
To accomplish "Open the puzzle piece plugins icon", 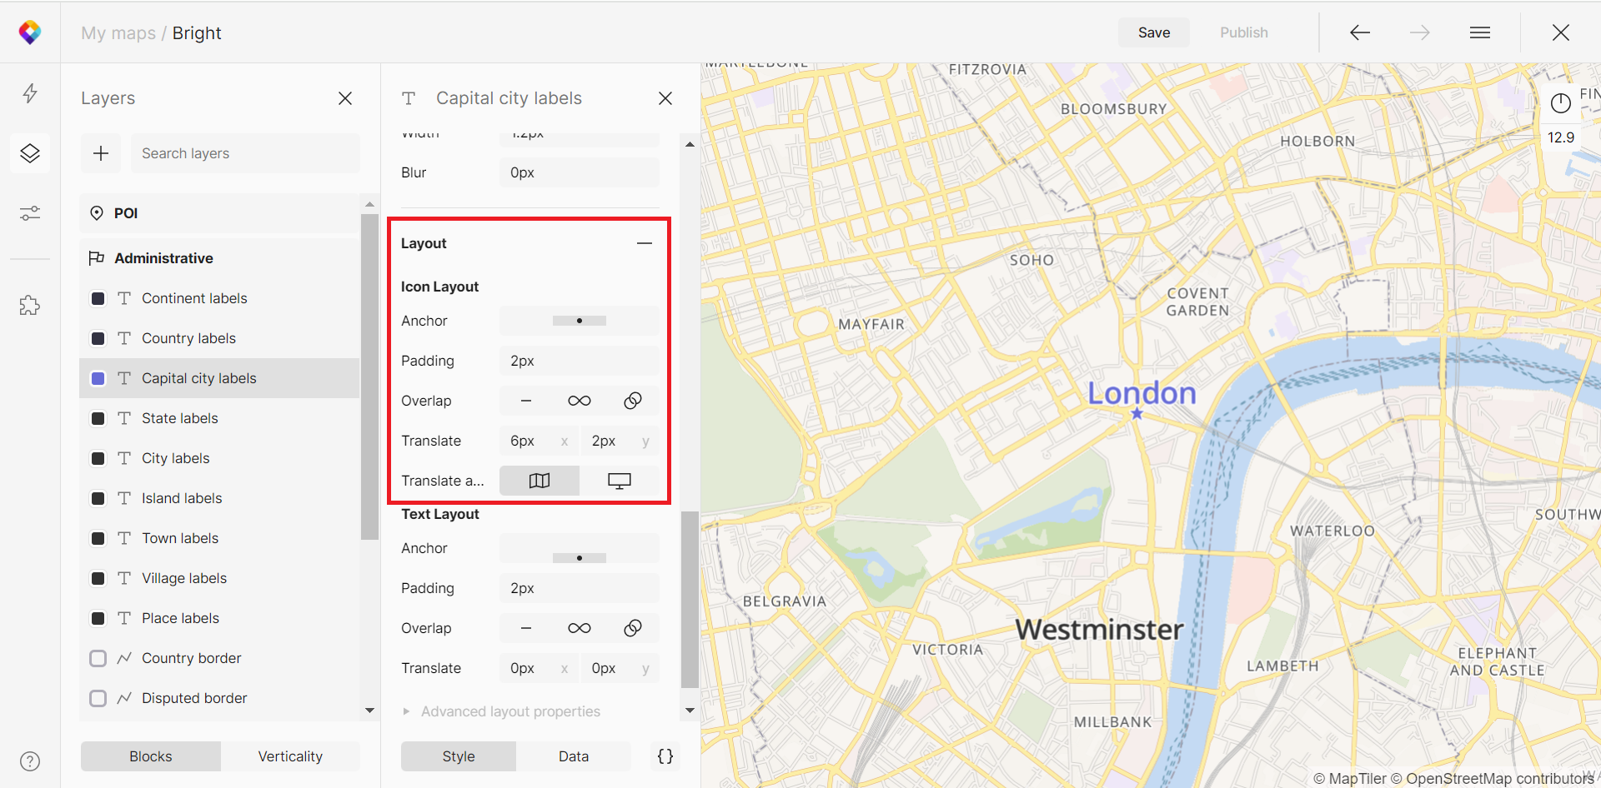I will [30, 306].
